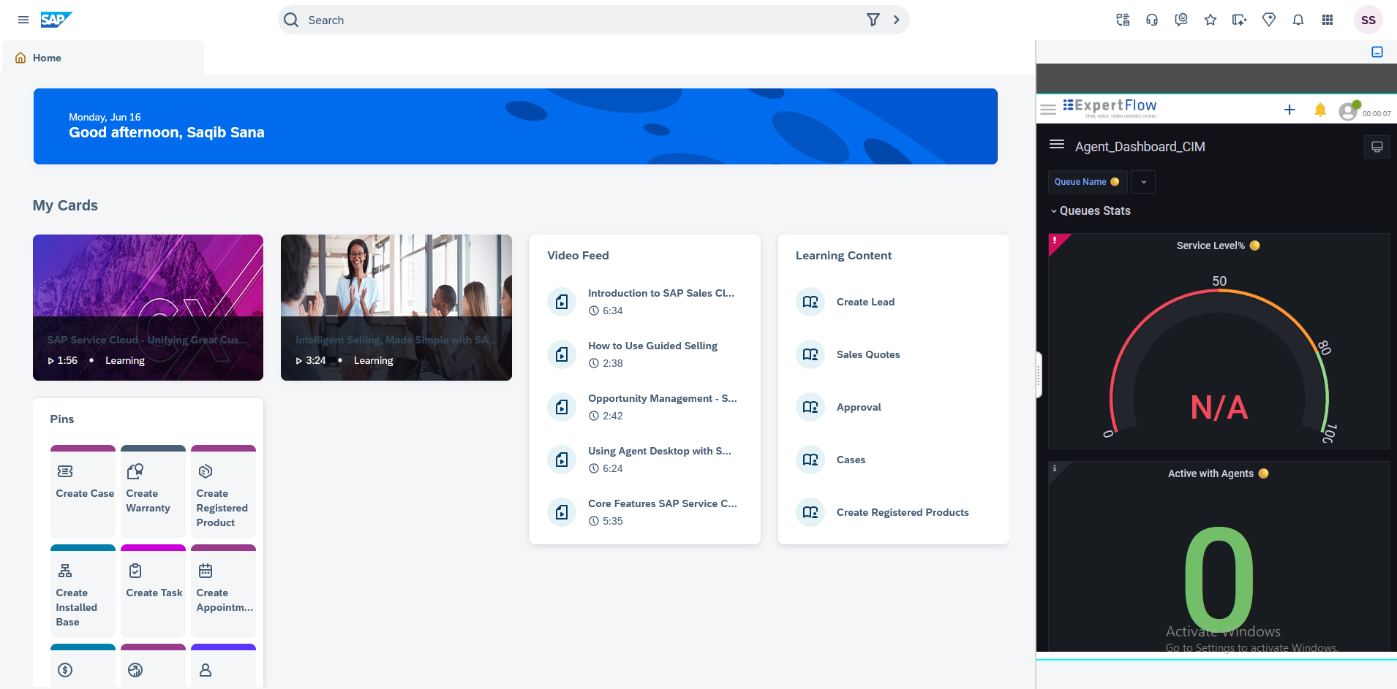Open the SAP navigation hamburger menu

[23, 20]
